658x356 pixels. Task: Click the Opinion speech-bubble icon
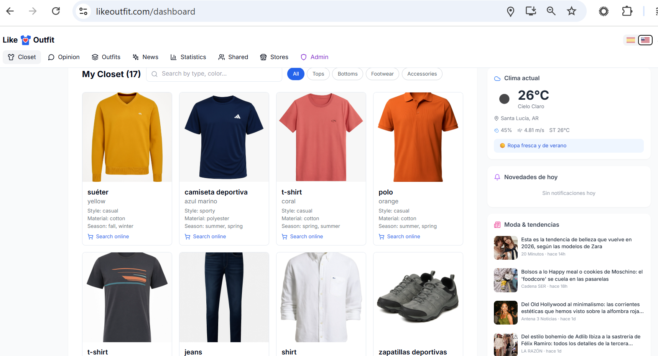(x=52, y=57)
